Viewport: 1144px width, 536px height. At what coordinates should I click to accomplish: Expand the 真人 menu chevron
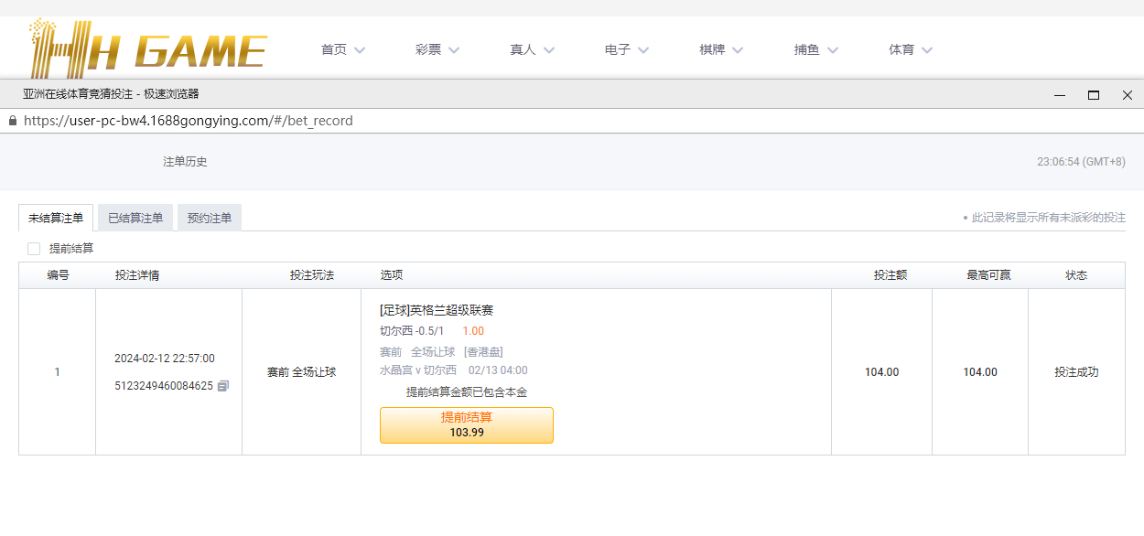tap(549, 50)
